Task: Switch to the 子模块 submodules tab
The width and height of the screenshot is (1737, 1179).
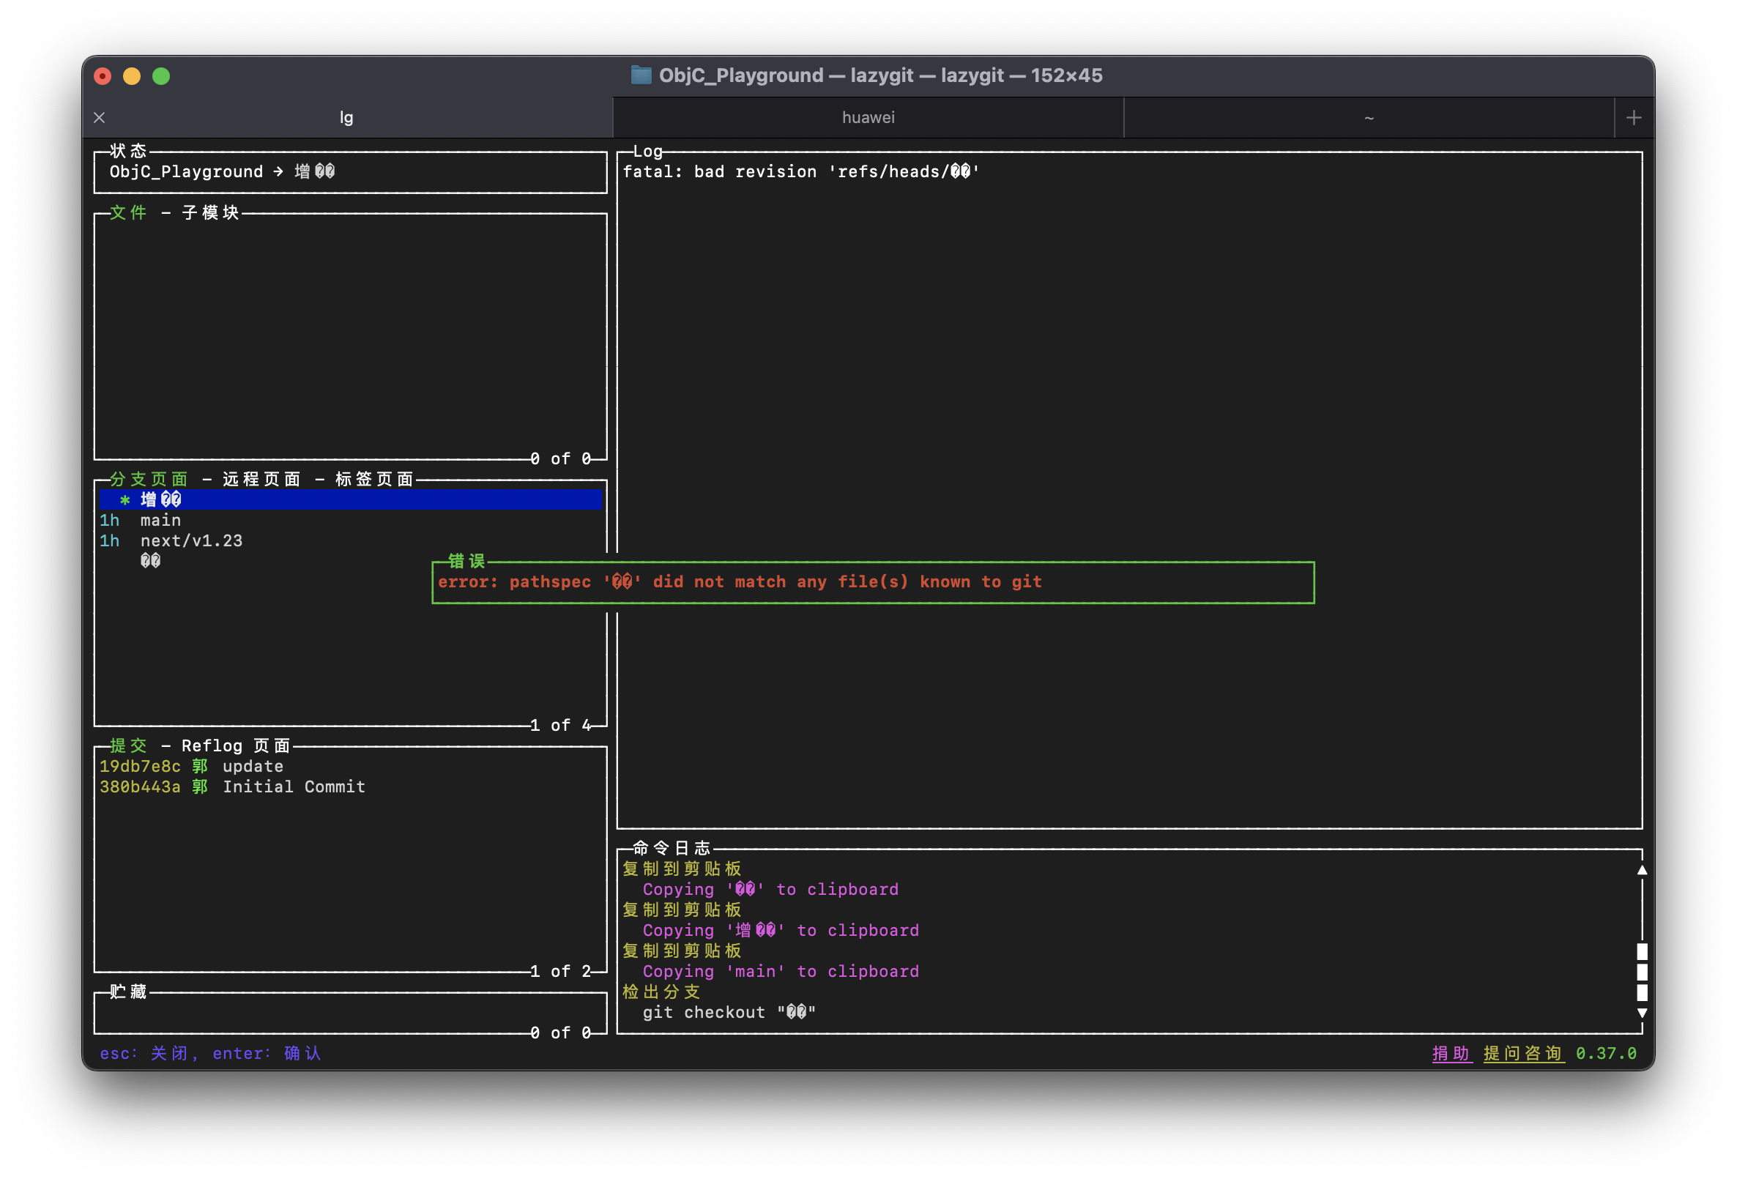Action: [211, 213]
